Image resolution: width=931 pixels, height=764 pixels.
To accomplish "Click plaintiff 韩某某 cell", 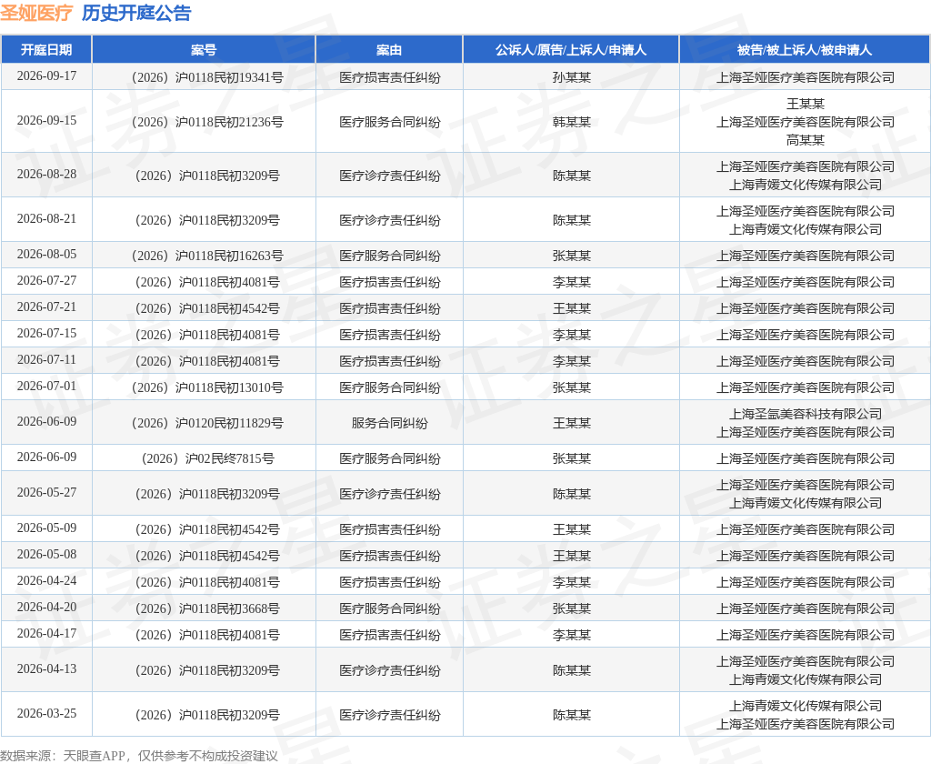I will tap(571, 122).
